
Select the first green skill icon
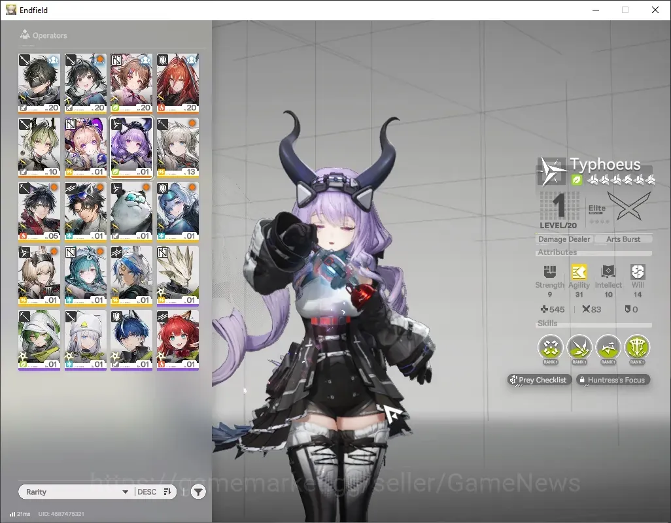click(x=550, y=347)
